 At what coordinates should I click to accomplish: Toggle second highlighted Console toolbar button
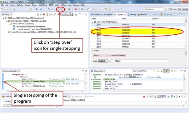click(164, 97)
